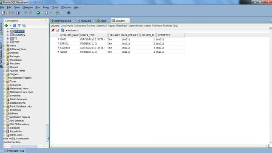Click the green plus new connection icon
272x153 pixels.
6,25
